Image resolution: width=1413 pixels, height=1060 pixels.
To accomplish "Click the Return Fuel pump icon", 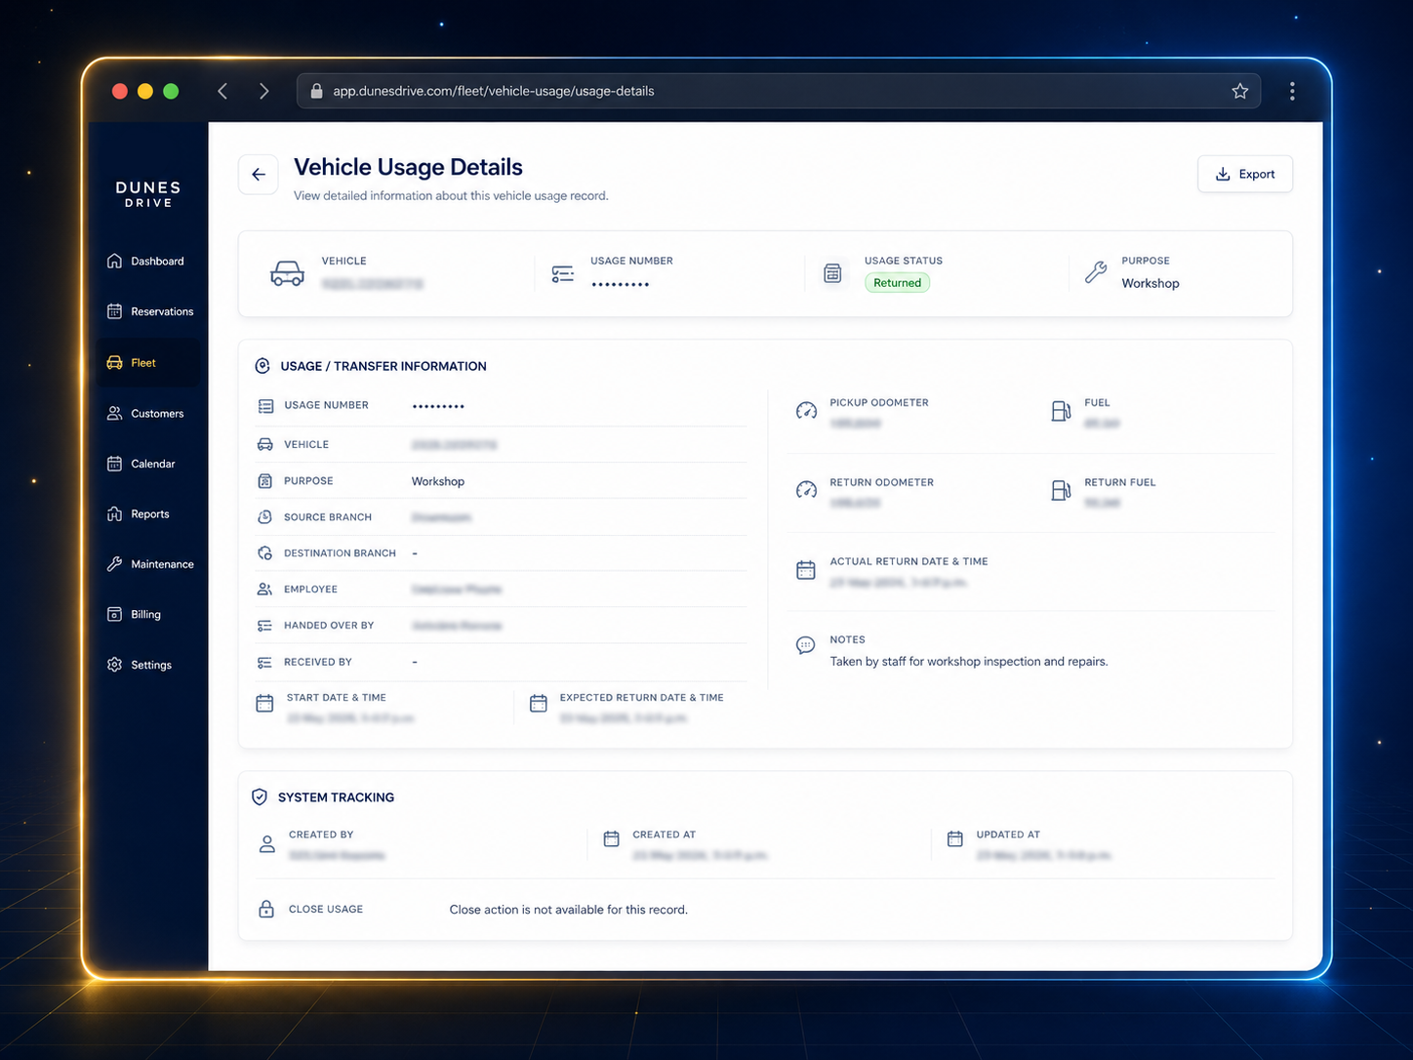I will coord(1061,490).
